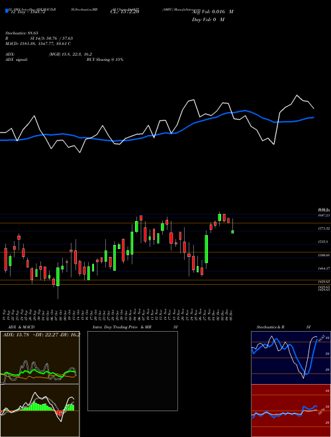The width and height of the screenshot is (331, 437).
Task: Click the Avg Vol: 0.016 M text
Action: pyautogui.click(x=213, y=12)
